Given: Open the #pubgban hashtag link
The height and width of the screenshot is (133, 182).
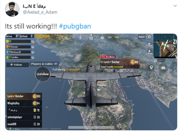Looking at the screenshot, I should [75, 26].
